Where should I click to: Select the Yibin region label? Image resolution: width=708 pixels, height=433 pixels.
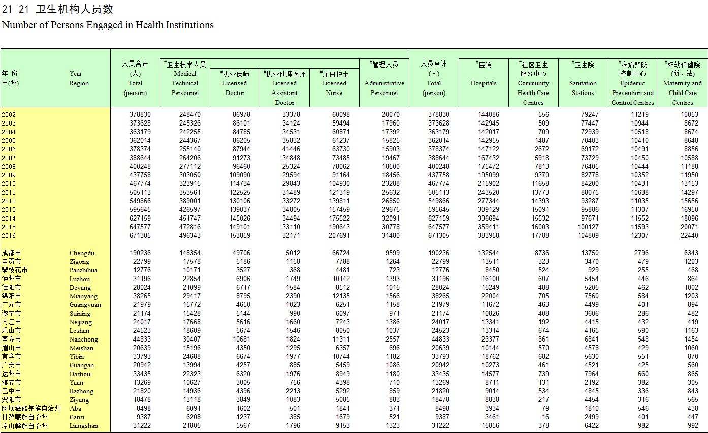coord(77,357)
